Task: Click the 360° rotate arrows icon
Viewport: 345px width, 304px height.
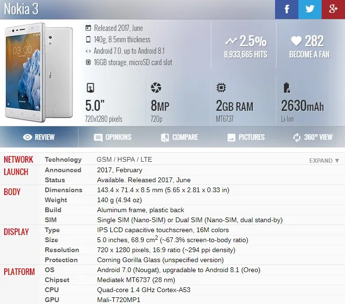Action: point(297,137)
